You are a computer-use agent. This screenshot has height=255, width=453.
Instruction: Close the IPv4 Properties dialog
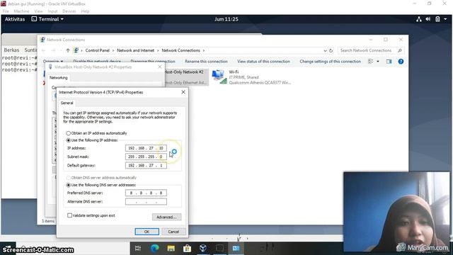pos(183,92)
